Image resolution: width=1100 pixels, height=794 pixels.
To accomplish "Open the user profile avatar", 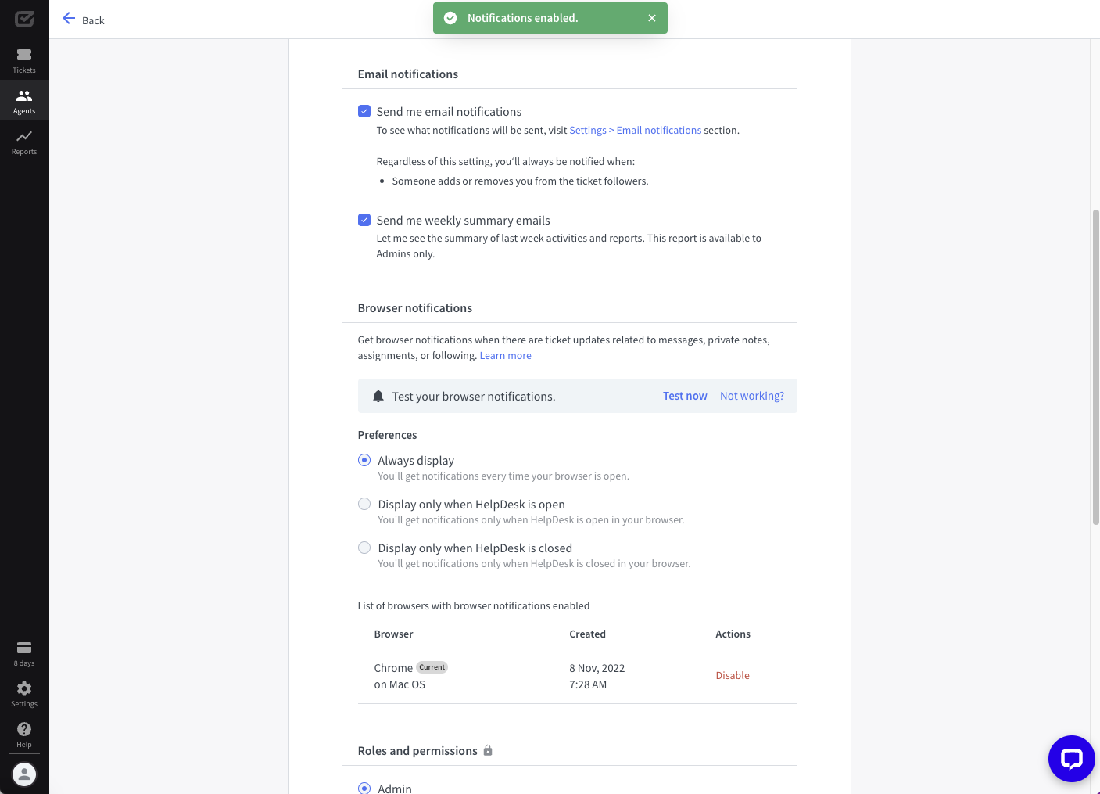I will [x=24, y=774].
